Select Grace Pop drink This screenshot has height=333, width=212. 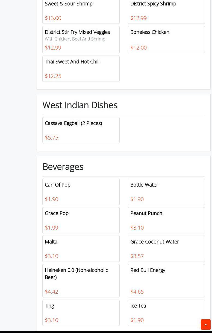(81, 220)
